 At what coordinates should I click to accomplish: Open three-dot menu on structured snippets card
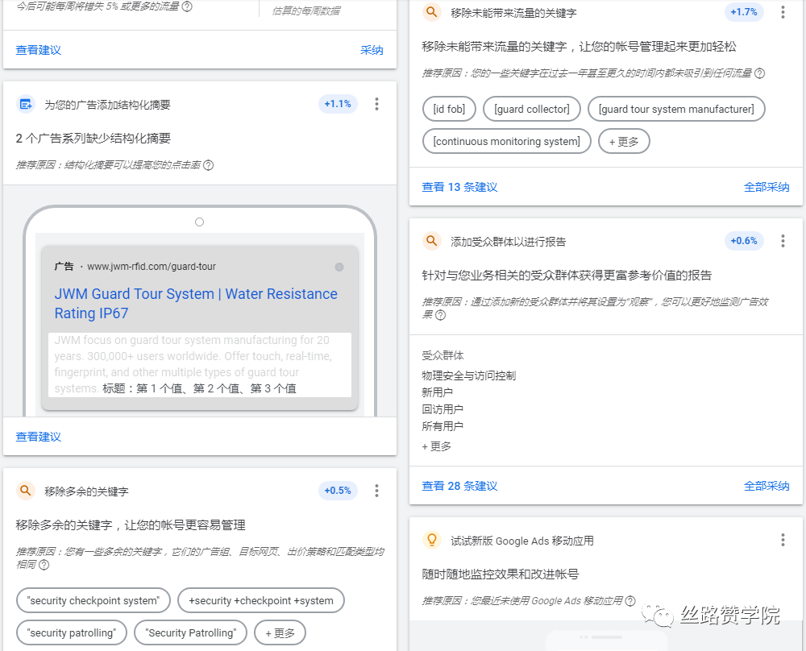(376, 103)
